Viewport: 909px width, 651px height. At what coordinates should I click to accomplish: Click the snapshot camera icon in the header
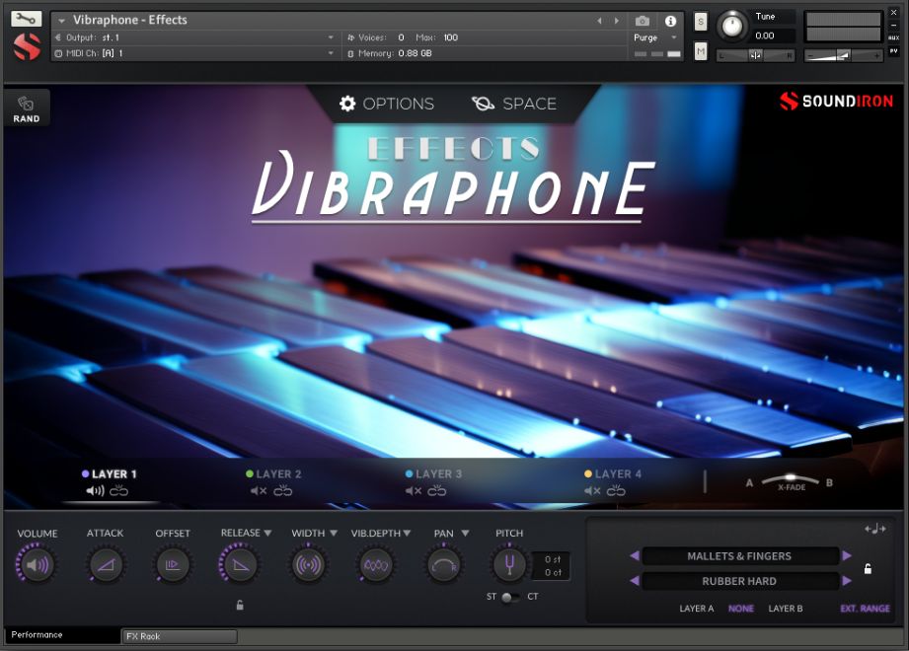[x=643, y=20]
